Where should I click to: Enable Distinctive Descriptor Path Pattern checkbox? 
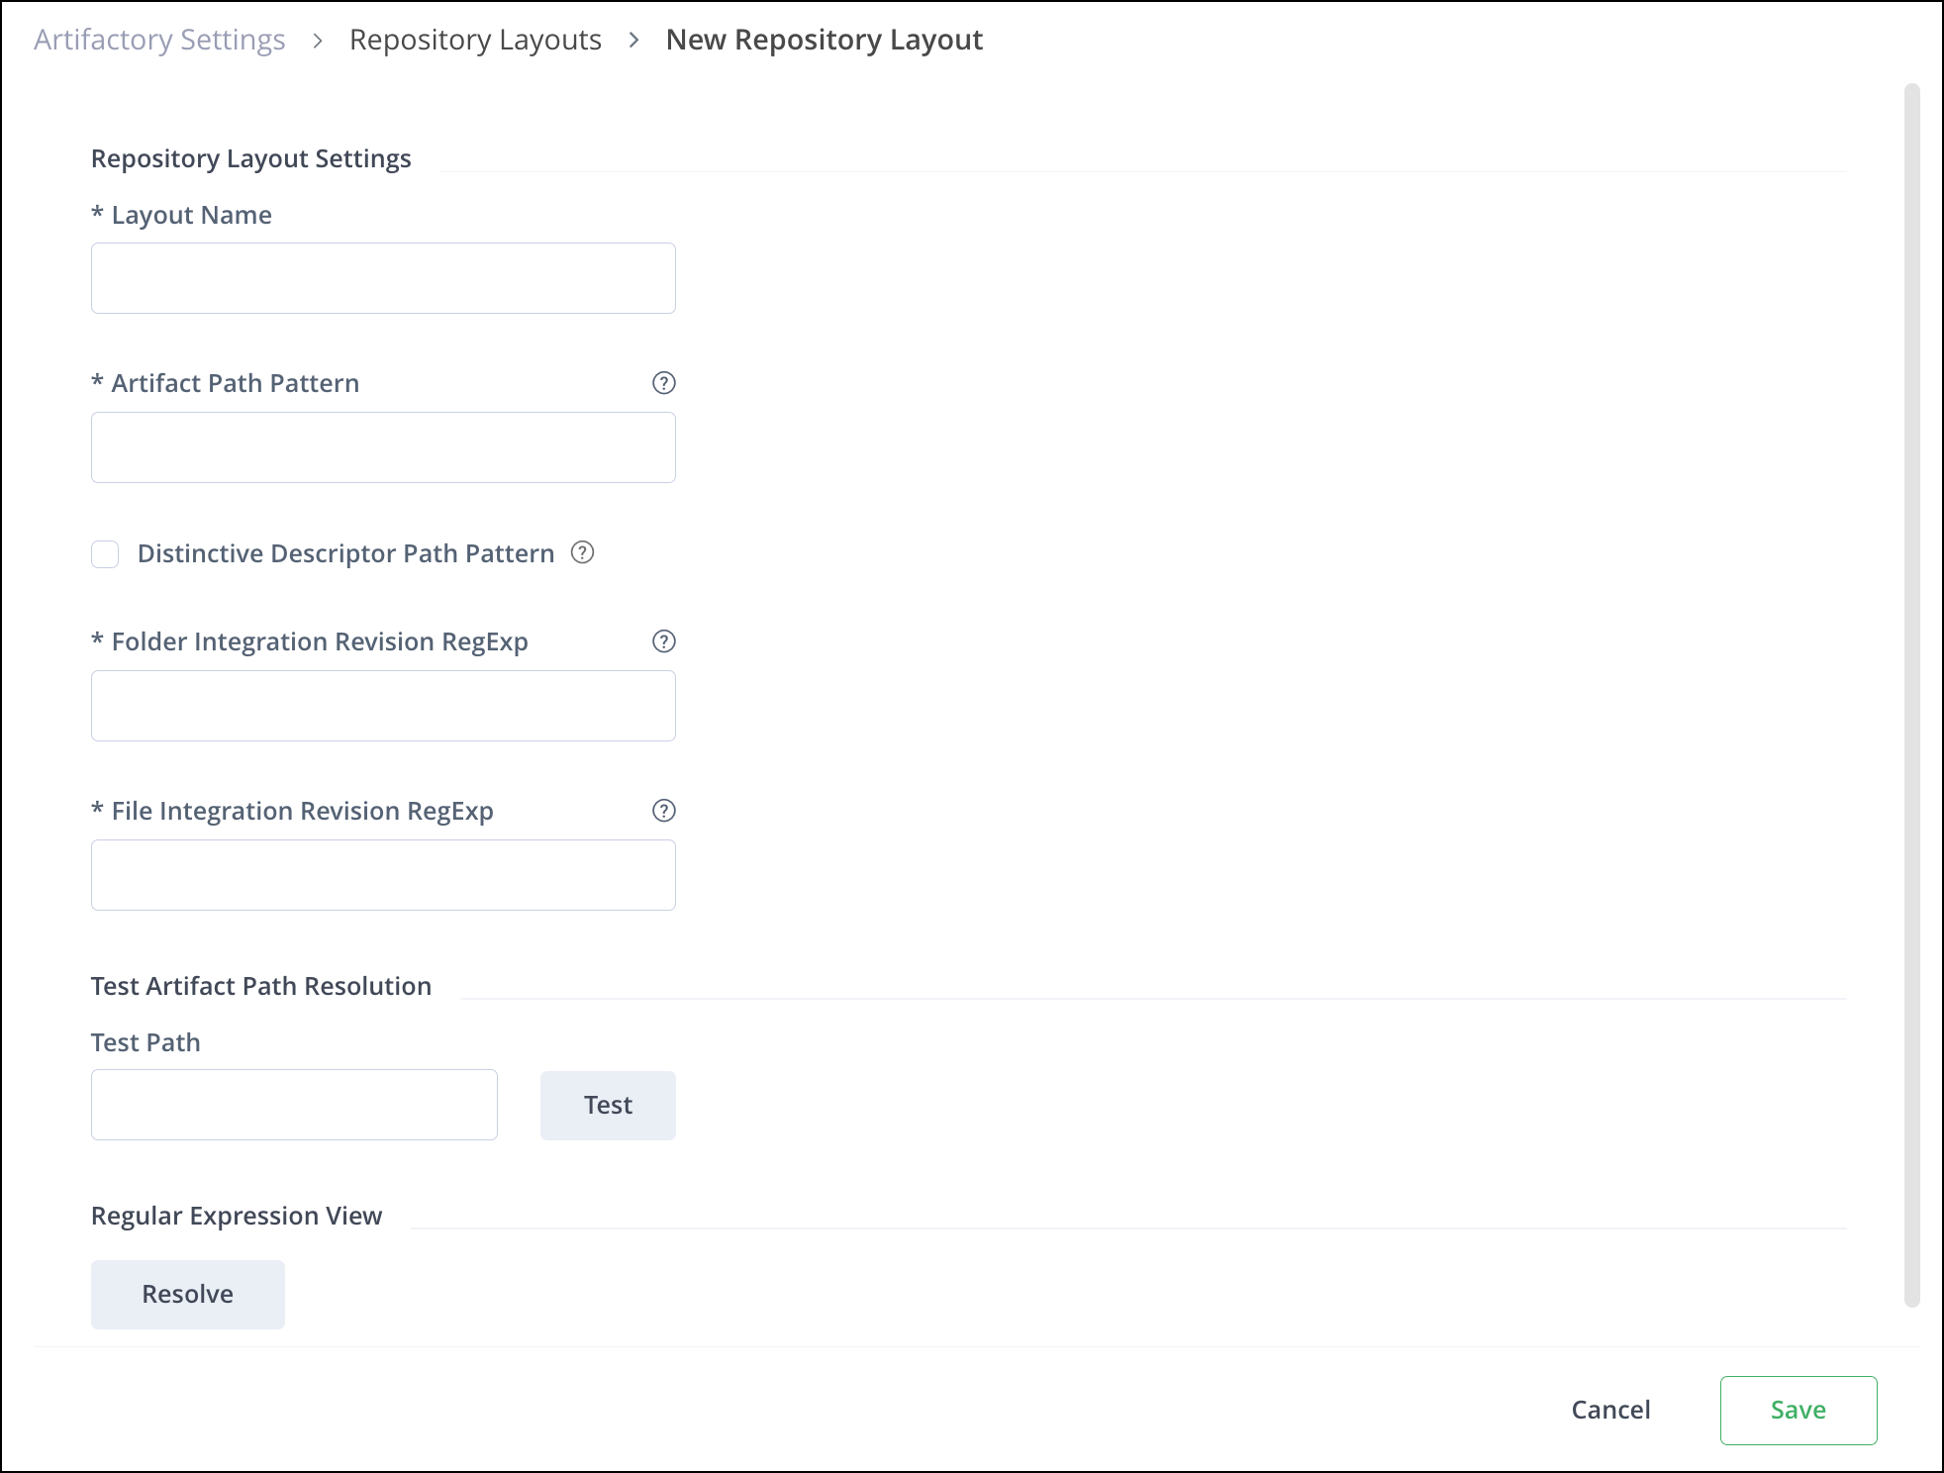(105, 553)
